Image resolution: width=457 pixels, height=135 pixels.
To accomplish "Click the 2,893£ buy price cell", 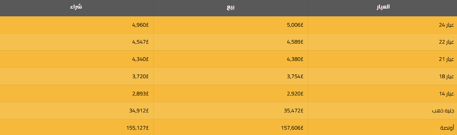I will pyautogui.click(x=140, y=94).
